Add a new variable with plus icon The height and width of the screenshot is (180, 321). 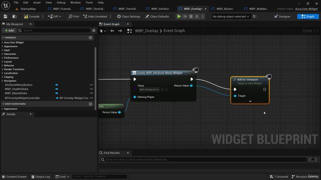(90, 38)
